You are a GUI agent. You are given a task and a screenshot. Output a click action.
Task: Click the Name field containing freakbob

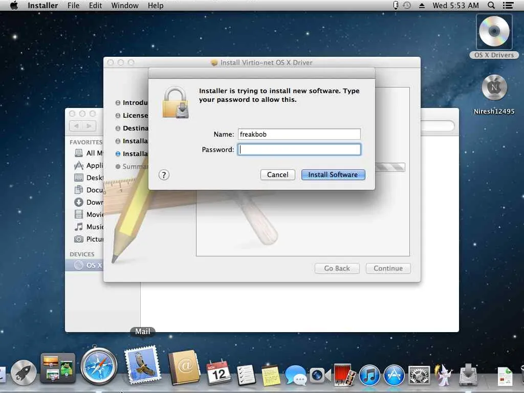299,134
